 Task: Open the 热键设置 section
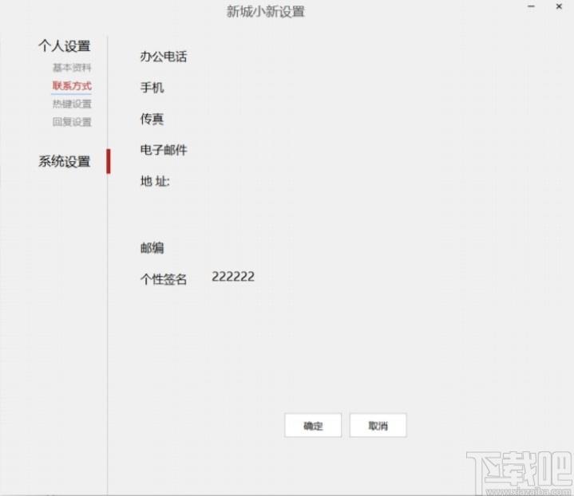[72, 104]
